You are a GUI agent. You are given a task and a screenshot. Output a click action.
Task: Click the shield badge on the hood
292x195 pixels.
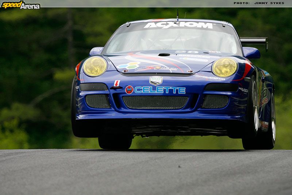(156, 80)
